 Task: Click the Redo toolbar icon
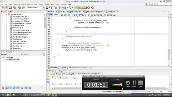pos(23,8)
